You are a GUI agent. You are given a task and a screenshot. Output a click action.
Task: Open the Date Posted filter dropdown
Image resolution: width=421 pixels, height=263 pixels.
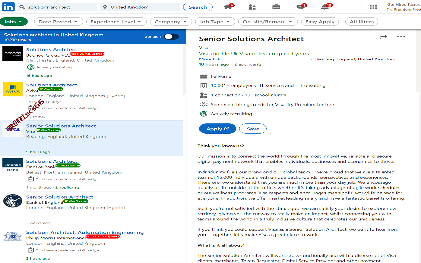58,22
